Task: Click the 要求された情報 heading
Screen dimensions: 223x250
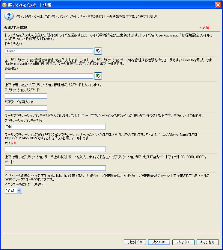Action: click(x=16, y=28)
